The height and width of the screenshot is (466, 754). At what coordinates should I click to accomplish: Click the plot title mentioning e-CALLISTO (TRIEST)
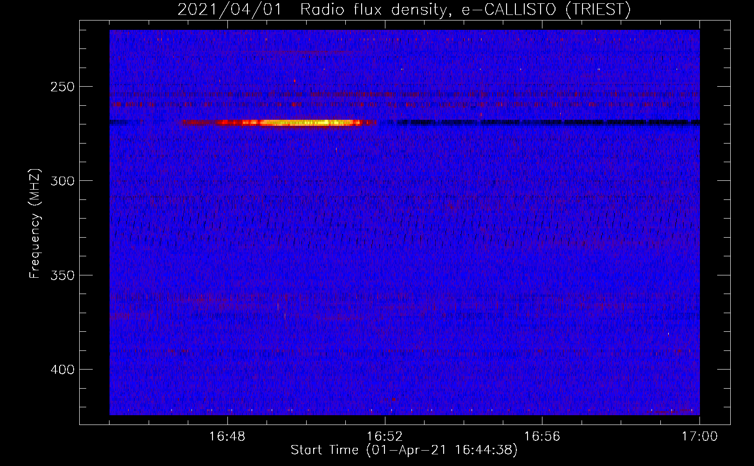404,9
